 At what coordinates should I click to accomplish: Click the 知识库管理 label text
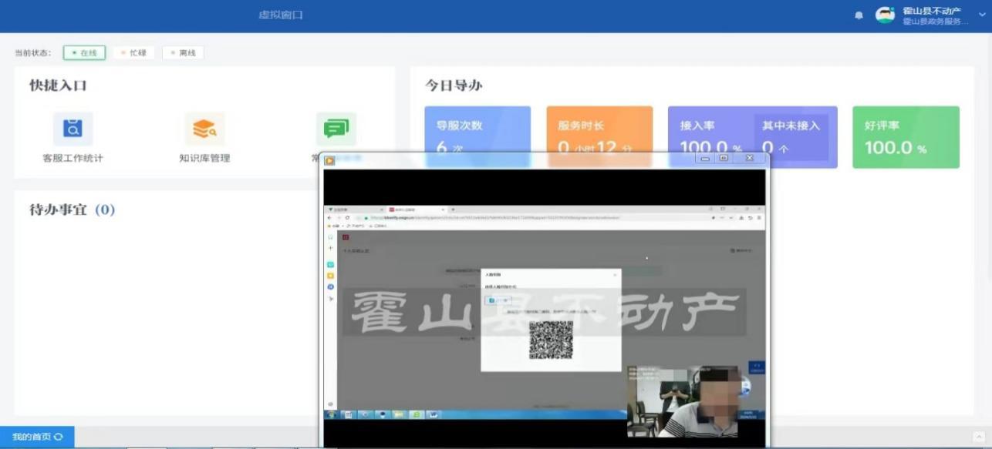click(x=204, y=158)
